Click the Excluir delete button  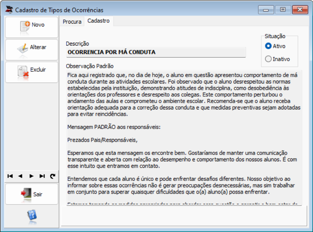[32, 72]
